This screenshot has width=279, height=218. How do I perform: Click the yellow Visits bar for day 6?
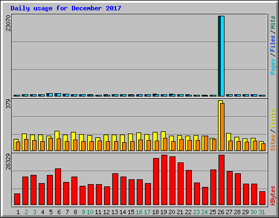tap(57, 141)
